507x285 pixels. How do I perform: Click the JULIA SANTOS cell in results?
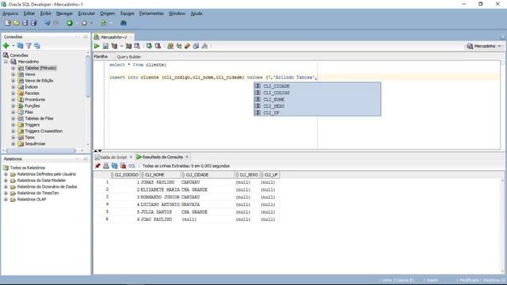(161, 212)
